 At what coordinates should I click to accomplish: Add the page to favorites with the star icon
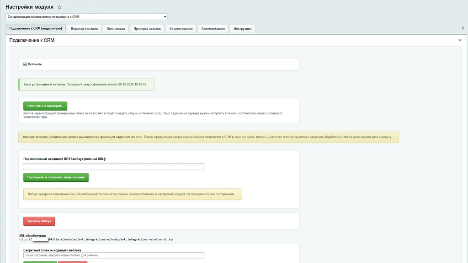tap(59, 7)
